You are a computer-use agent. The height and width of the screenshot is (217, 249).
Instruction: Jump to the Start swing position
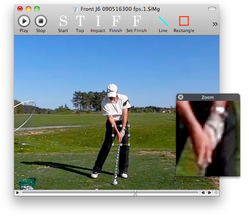click(x=63, y=24)
